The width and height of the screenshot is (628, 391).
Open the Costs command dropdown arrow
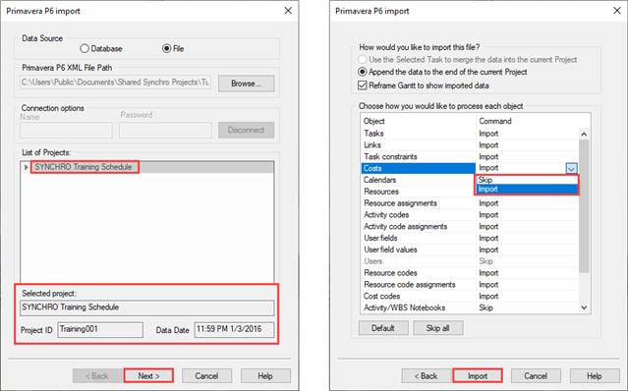coord(572,169)
